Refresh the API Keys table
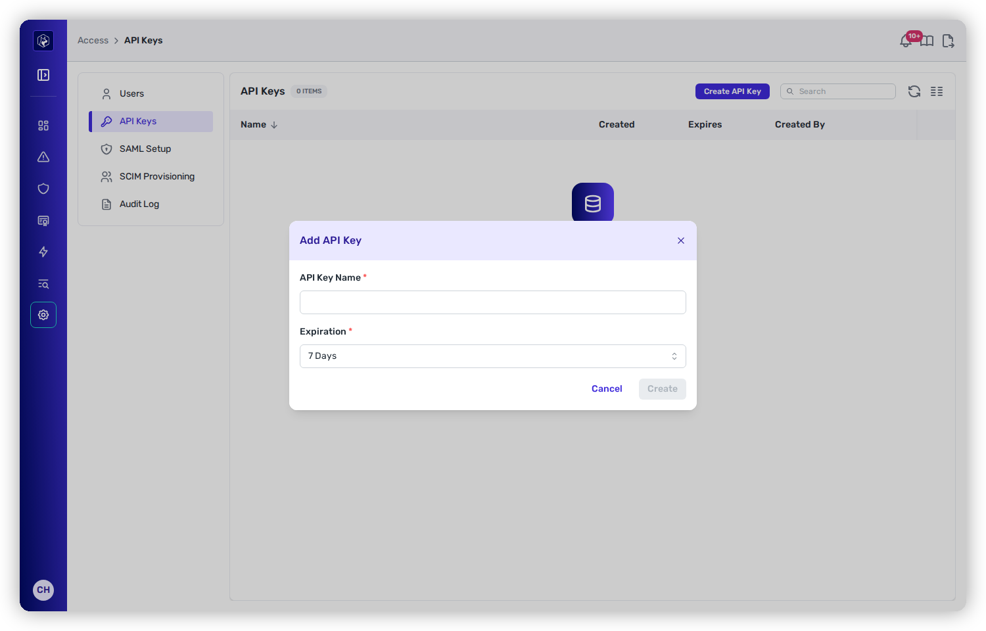This screenshot has height=631, width=986. [914, 91]
